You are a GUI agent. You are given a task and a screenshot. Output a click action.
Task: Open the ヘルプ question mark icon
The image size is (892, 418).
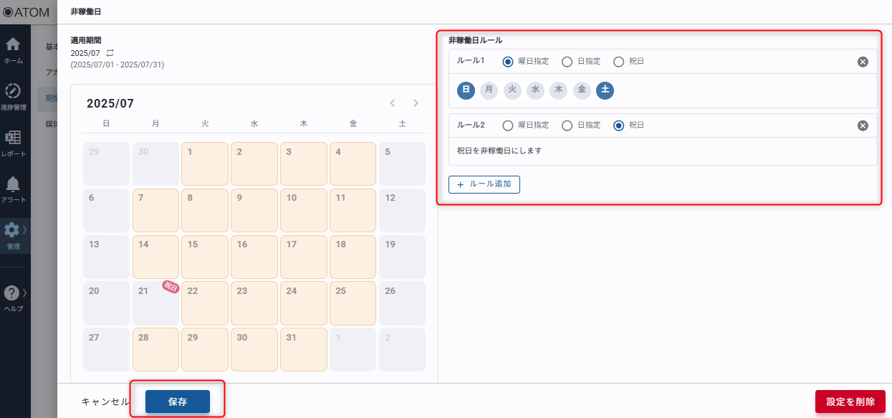12,294
